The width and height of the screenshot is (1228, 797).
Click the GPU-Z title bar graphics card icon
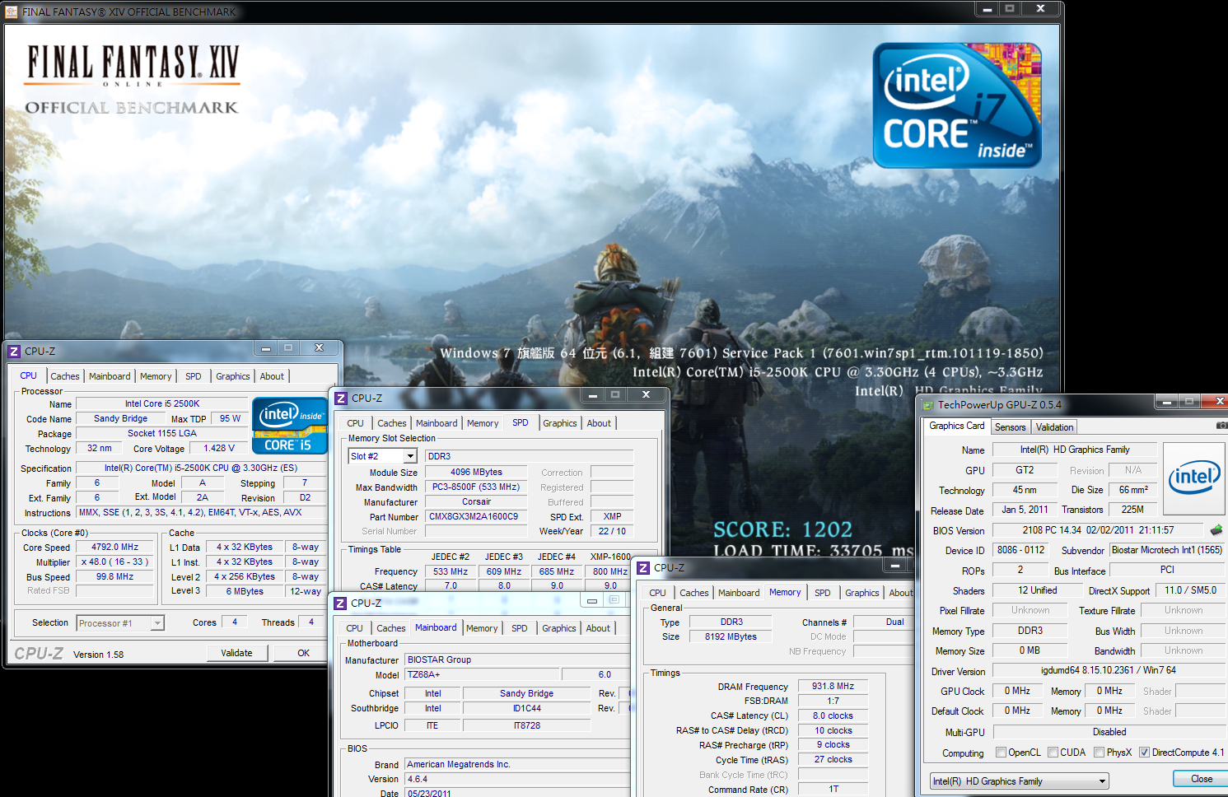coord(928,405)
